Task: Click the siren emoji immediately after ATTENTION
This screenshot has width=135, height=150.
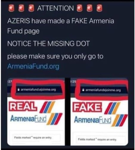Action: coord(79,8)
